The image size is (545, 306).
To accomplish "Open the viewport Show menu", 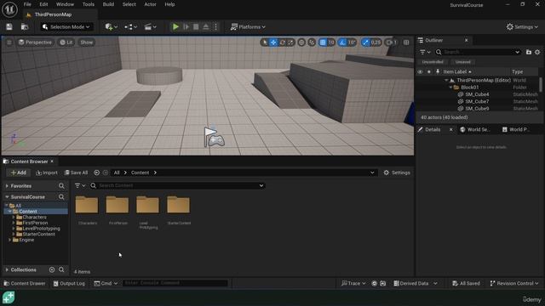I will [87, 42].
